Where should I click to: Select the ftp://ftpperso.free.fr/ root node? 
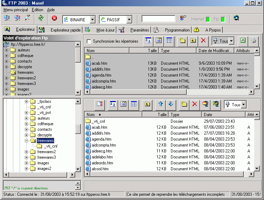[28, 44]
